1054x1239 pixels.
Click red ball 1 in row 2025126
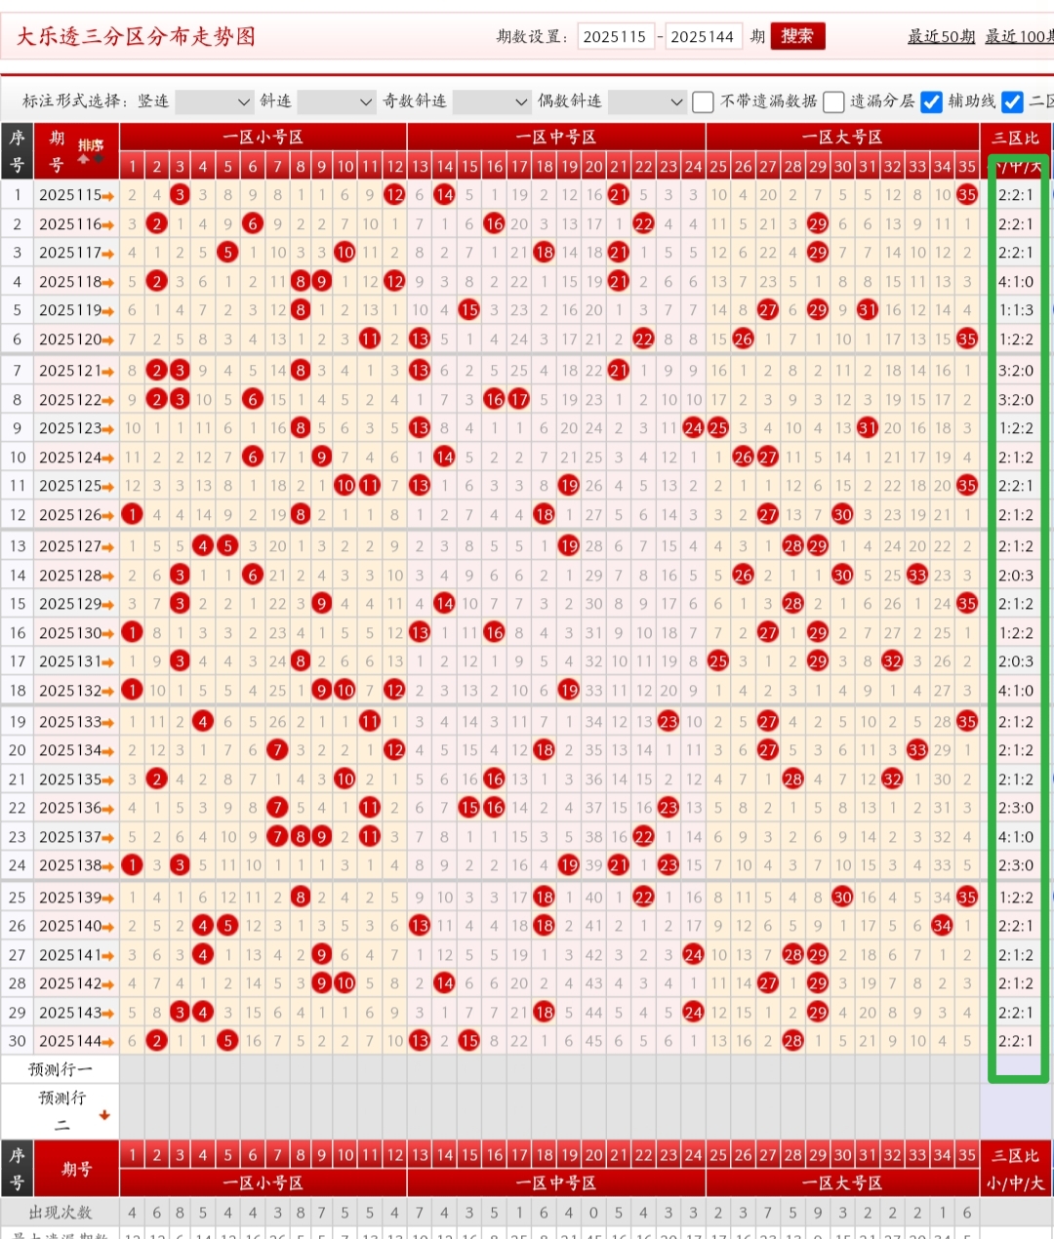133,514
